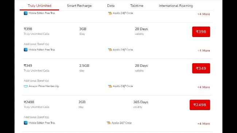
Task: Click the topmost Mobile Edition Free Trial icon
Action: pos(26,13)
